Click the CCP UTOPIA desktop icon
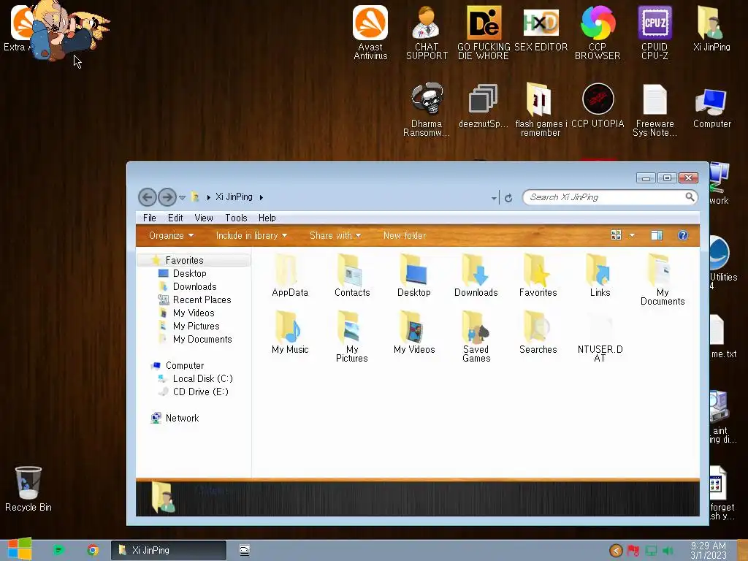This screenshot has width=748, height=561. 598,105
